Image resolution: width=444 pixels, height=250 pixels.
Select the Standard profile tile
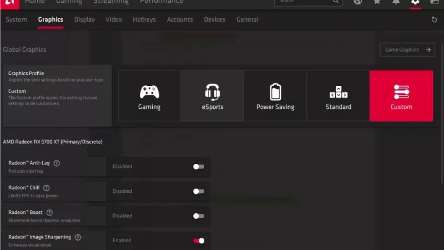coord(339,96)
